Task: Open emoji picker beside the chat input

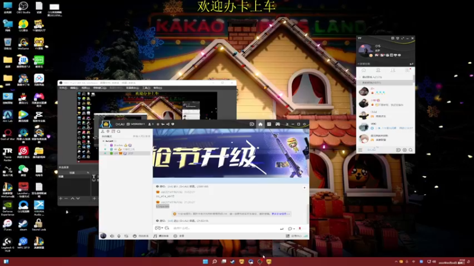Action: click(x=167, y=228)
